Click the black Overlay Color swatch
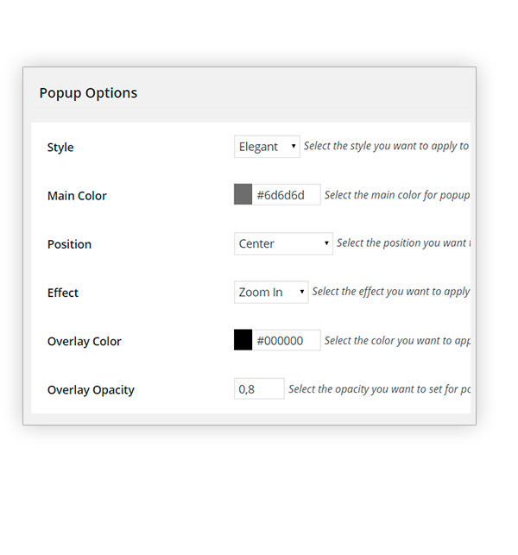The width and height of the screenshot is (518, 555). point(243,340)
